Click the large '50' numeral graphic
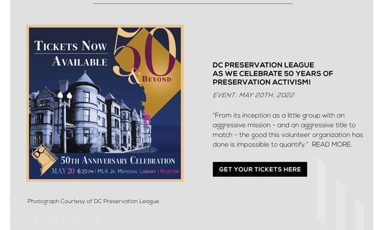Viewport: 383px width, 230px height. 144,52
